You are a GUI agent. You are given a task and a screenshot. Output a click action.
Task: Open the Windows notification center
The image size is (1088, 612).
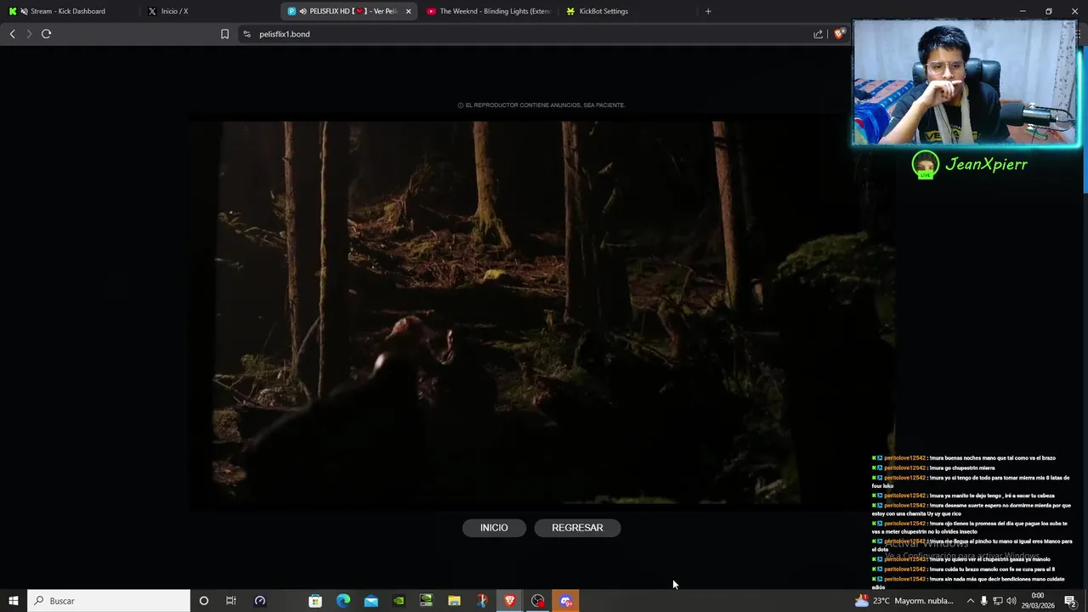pyautogui.click(x=1070, y=601)
